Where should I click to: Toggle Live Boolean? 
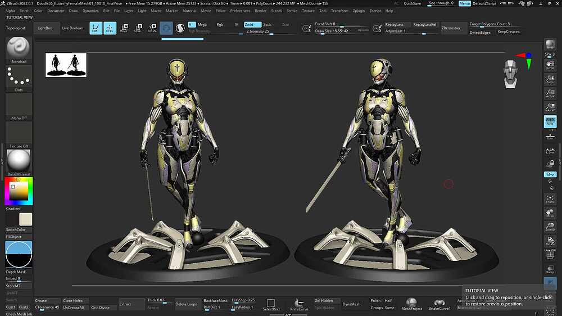coord(72,28)
